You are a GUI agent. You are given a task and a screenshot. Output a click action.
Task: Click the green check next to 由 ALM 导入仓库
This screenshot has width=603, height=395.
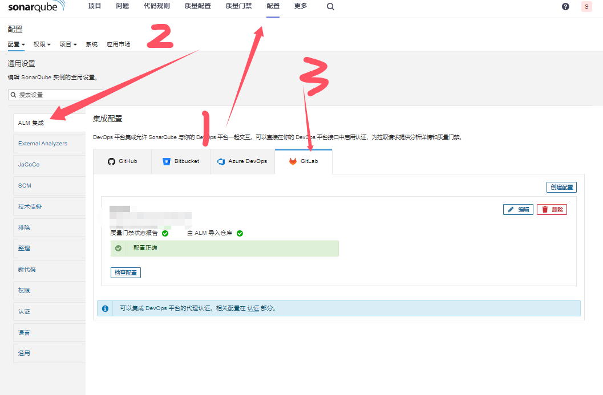click(240, 233)
